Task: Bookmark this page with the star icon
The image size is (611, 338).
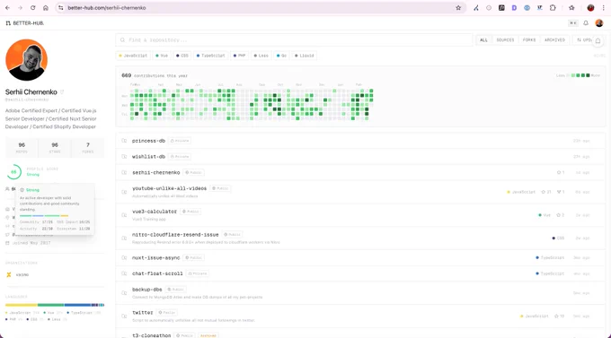Action: pos(458,8)
